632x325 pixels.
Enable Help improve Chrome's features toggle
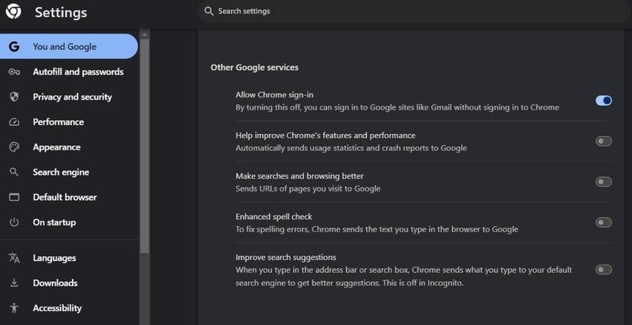click(604, 141)
